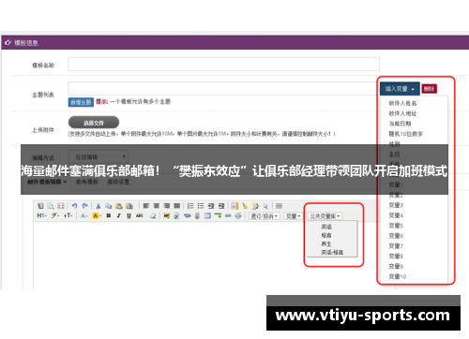Choose 变量7 in the variable list
Screen dimensions: 469x339
click(x=396, y=246)
